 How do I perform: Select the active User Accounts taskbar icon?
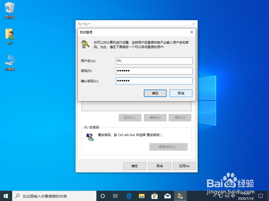pos(180,196)
